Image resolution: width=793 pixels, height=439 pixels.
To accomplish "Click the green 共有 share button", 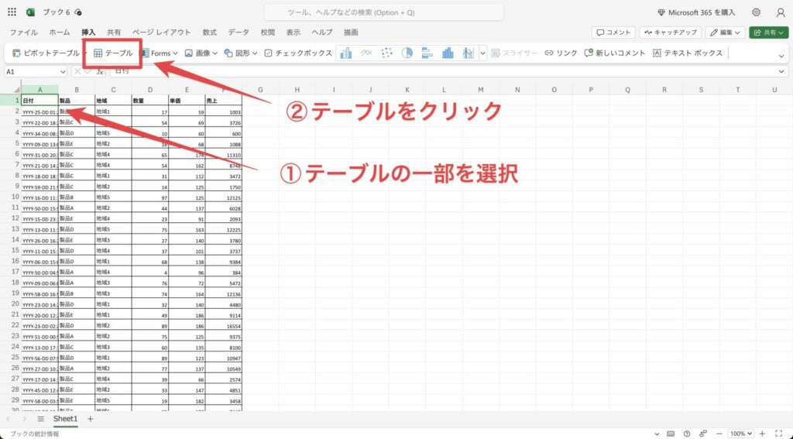I will tap(767, 33).
